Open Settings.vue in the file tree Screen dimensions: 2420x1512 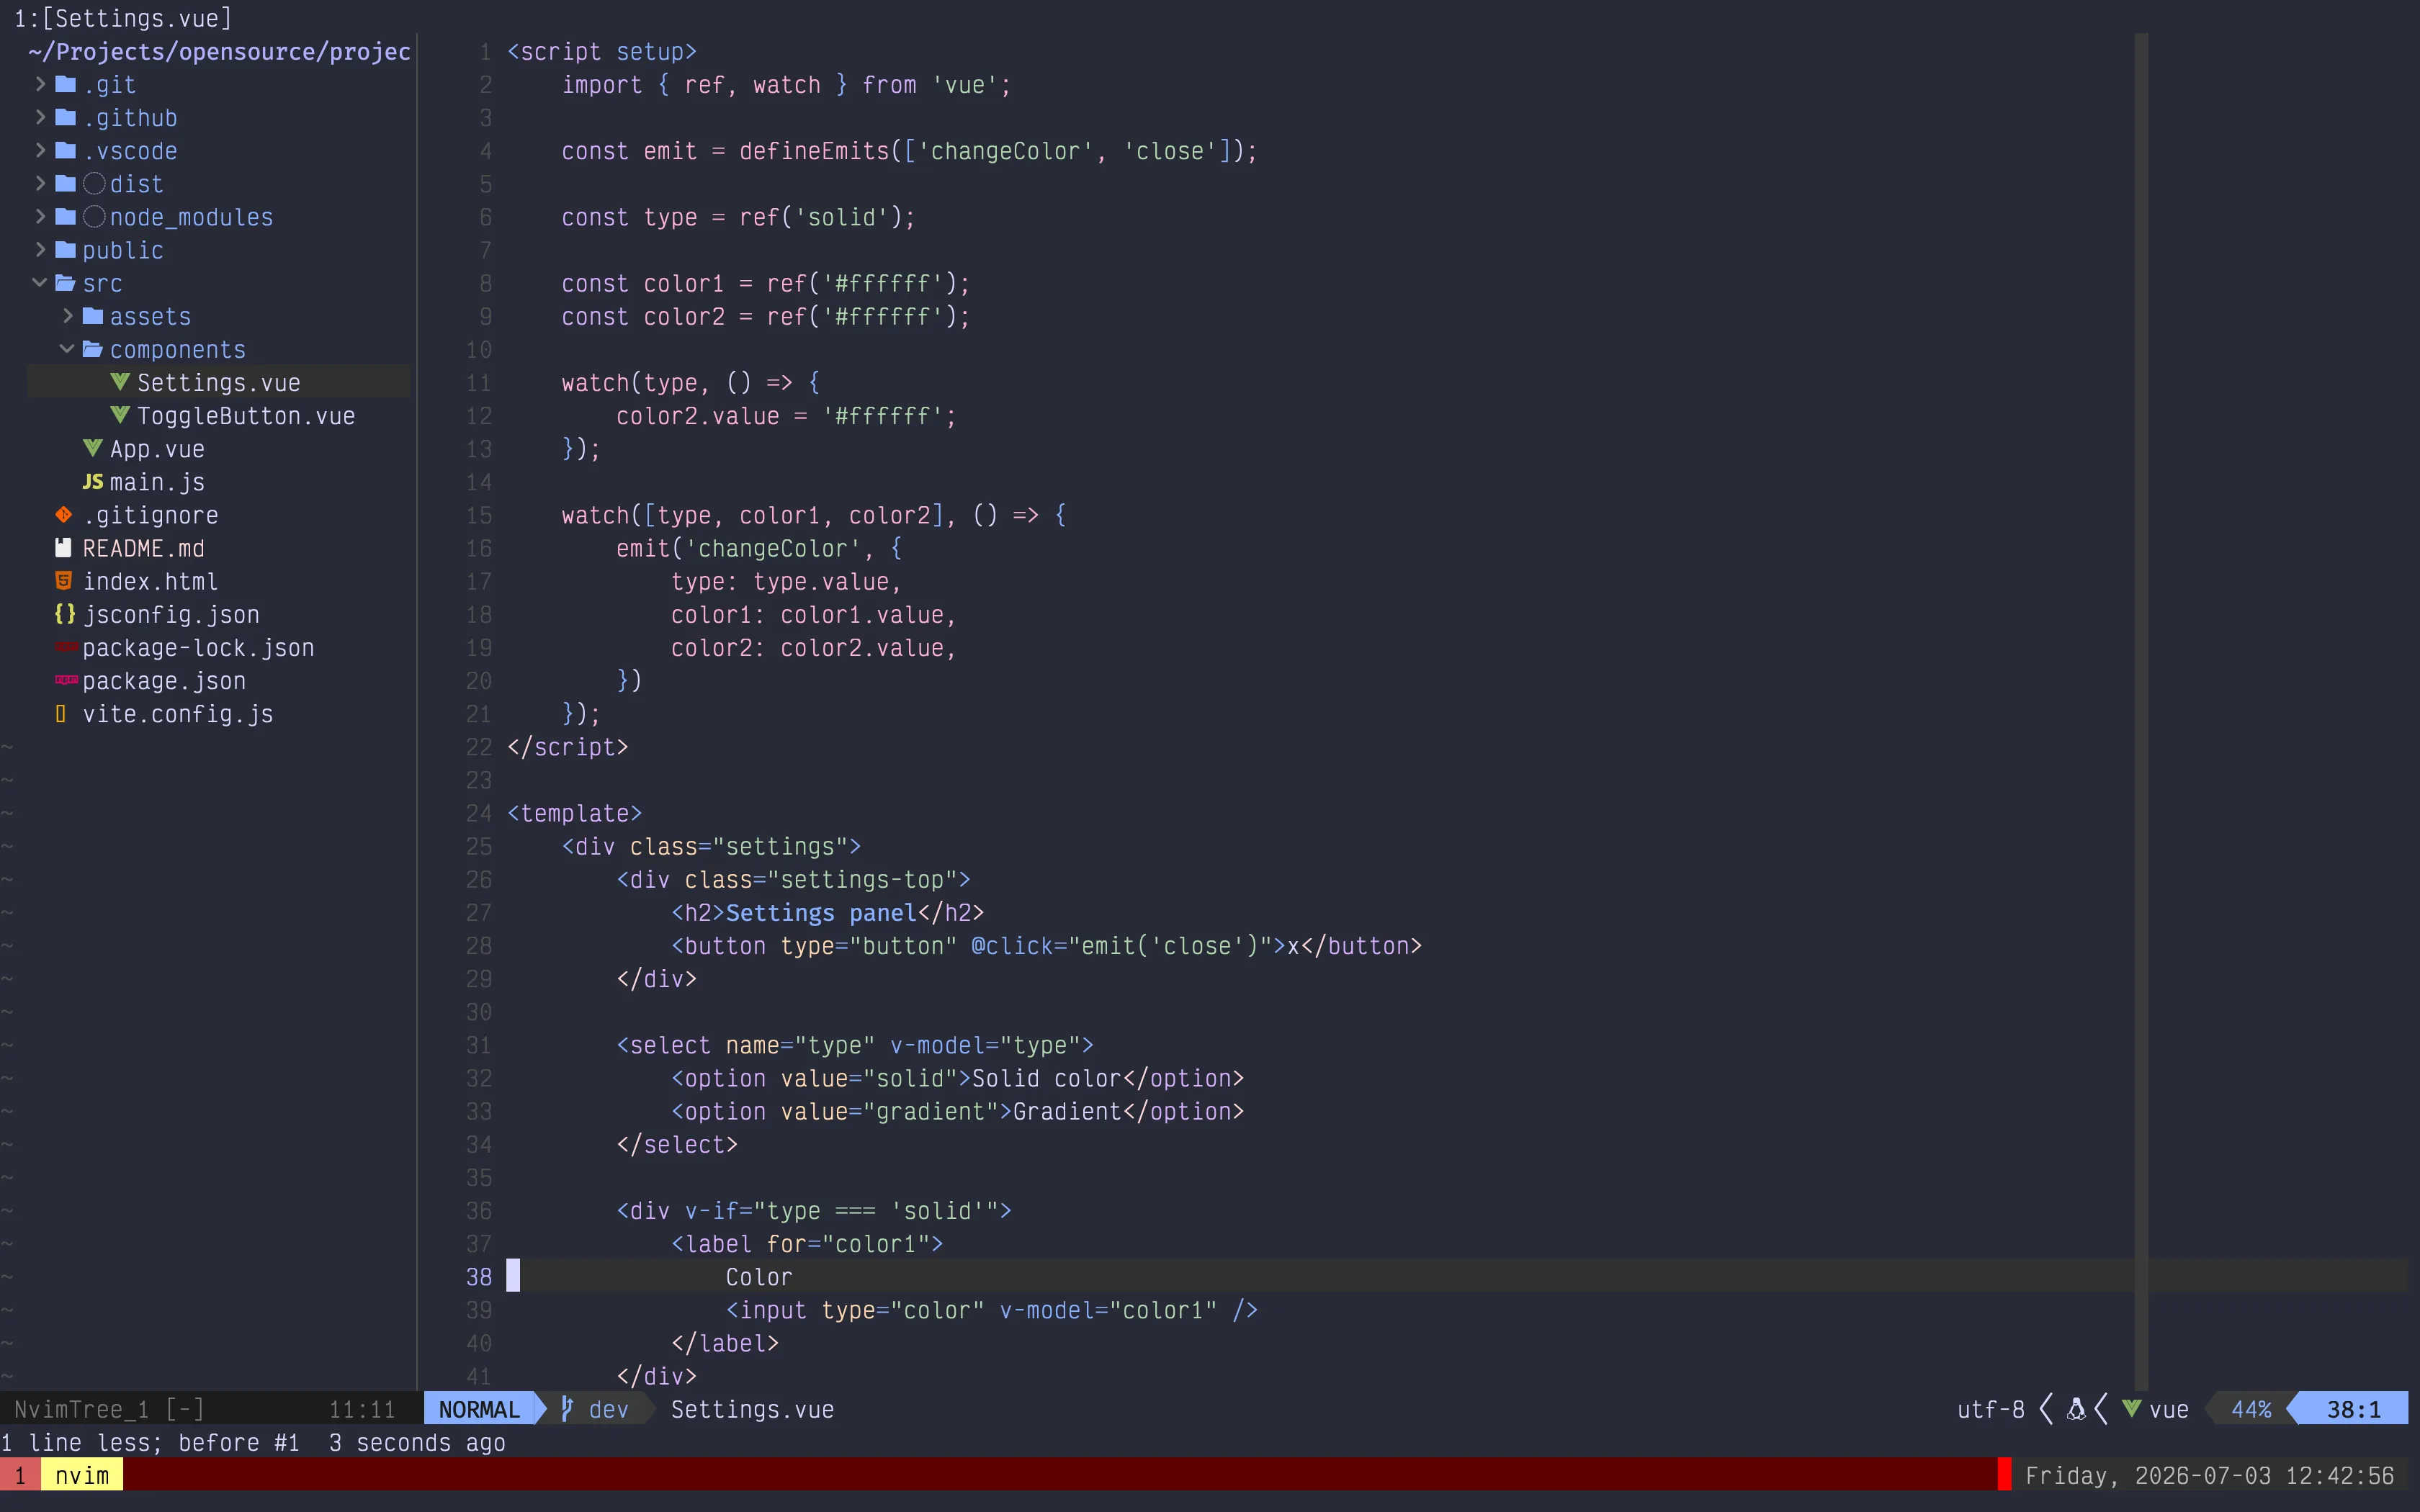tap(219, 382)
